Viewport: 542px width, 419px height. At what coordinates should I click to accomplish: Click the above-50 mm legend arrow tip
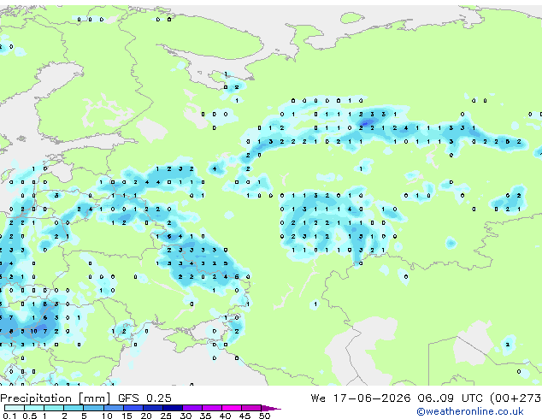pyautogui.click(x=271, y=408)
